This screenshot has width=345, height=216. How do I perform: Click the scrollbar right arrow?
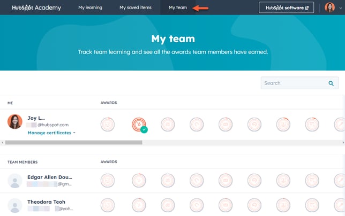click(343, 142)
